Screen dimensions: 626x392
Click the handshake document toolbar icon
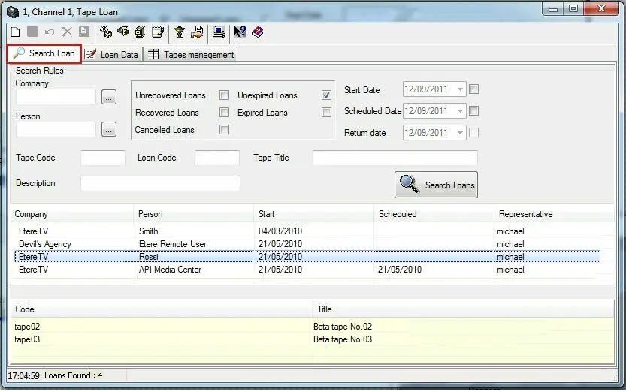[x=197, y=32]
